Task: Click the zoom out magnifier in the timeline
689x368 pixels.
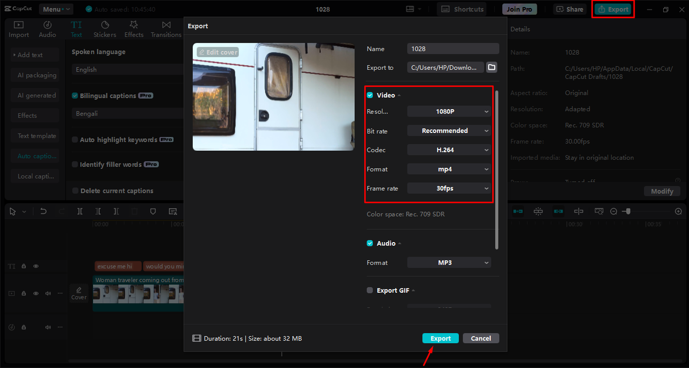Action: pyautogui.click(x=614, y=211)
